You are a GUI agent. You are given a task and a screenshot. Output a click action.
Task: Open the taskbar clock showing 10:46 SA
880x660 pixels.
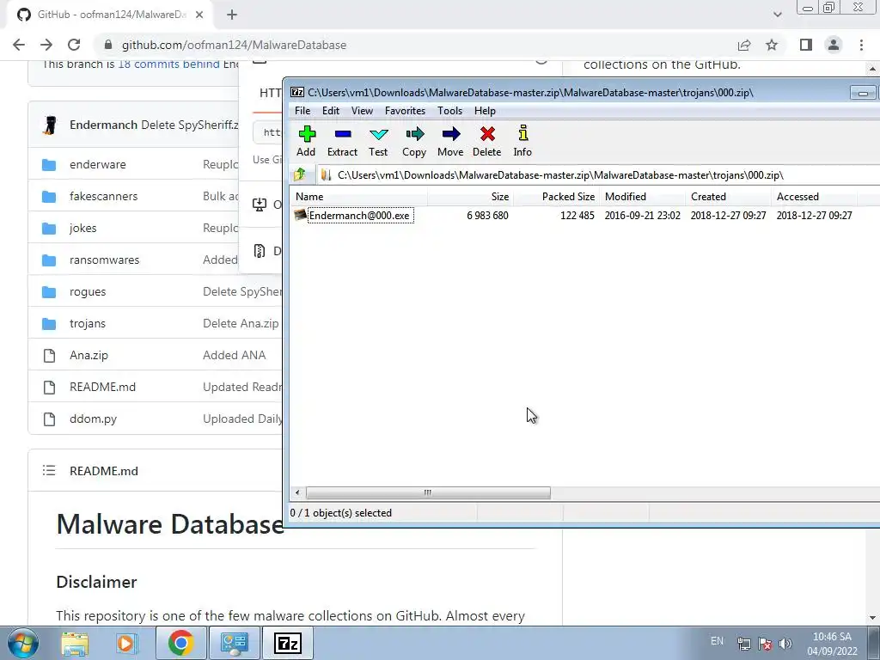(x=832, y=644)
